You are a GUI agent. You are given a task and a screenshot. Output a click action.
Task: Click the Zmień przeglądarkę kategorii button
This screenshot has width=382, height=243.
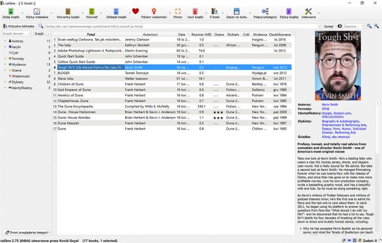click(27, 232)
